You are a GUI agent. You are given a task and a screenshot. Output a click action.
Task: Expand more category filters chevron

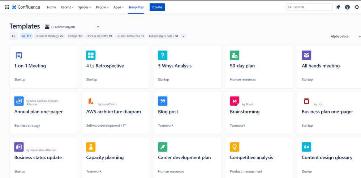click(184, 36)
